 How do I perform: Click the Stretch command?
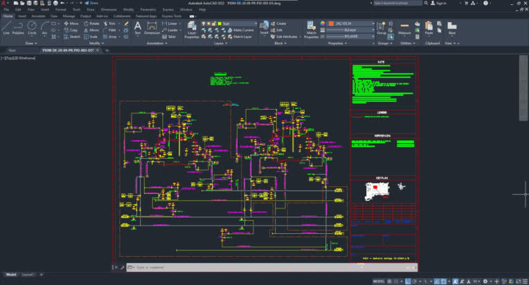click(x=72, y=37)
